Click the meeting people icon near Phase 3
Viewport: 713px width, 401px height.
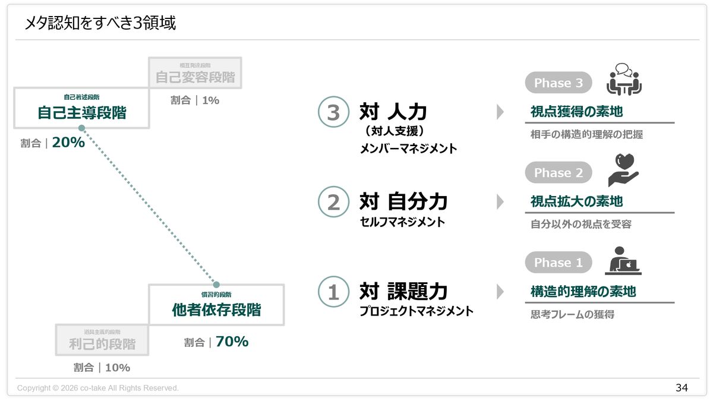pyautogui.click(x=624, y=79)
